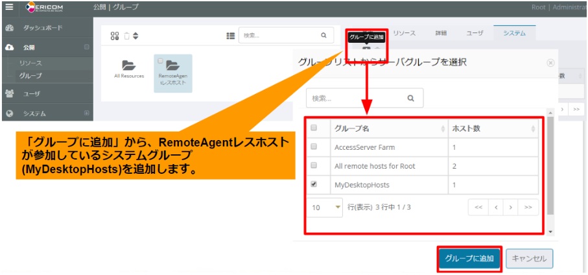Open the rows-per-page dropdown showing 10
This screenshot has width=588, height=275.
pyautogui.click(x=326, y=208)
